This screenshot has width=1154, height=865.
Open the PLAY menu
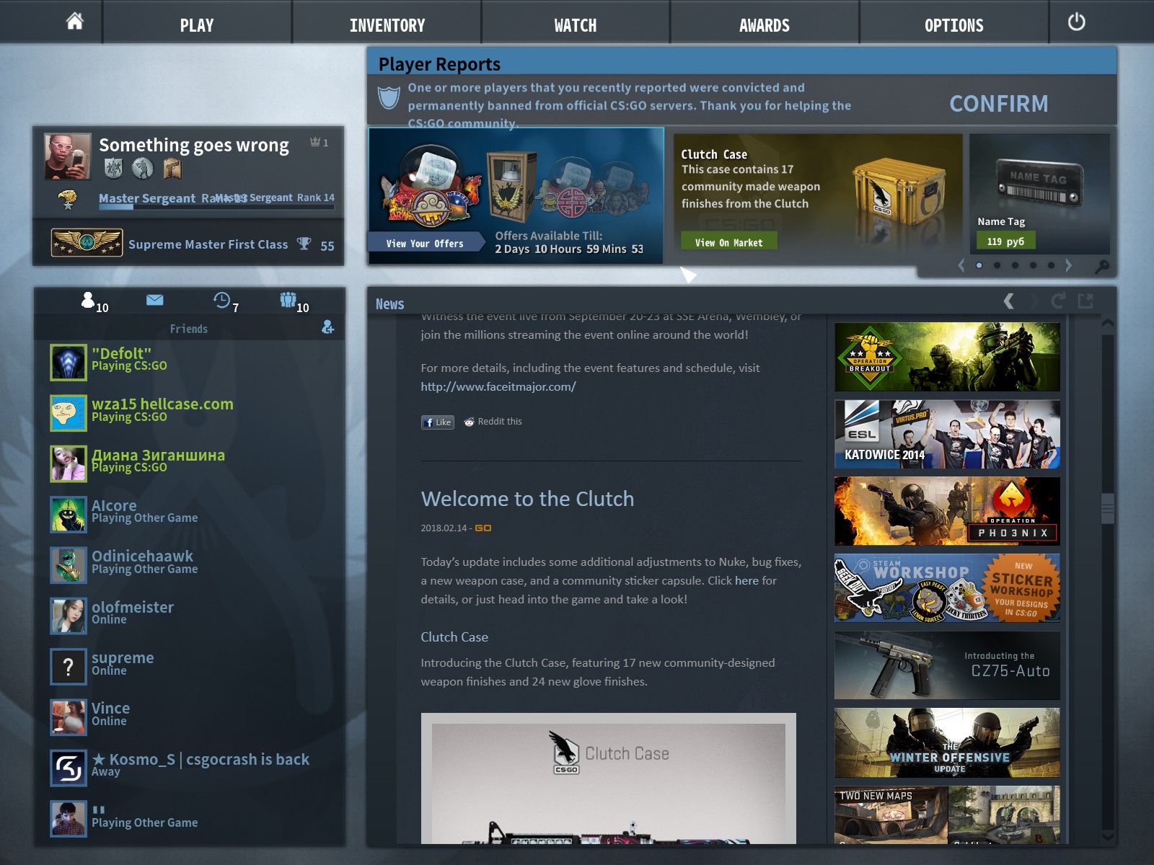tap(197, 25)
